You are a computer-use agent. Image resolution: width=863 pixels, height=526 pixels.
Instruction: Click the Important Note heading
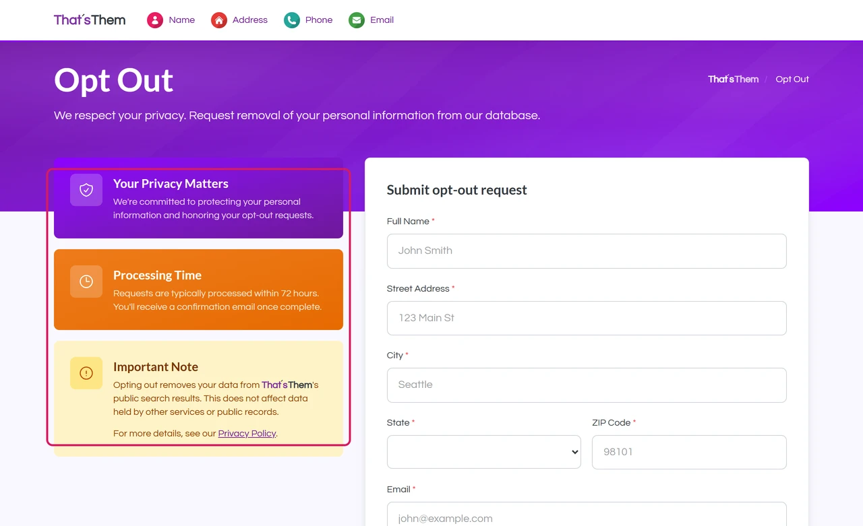click(x=156, y=367)
